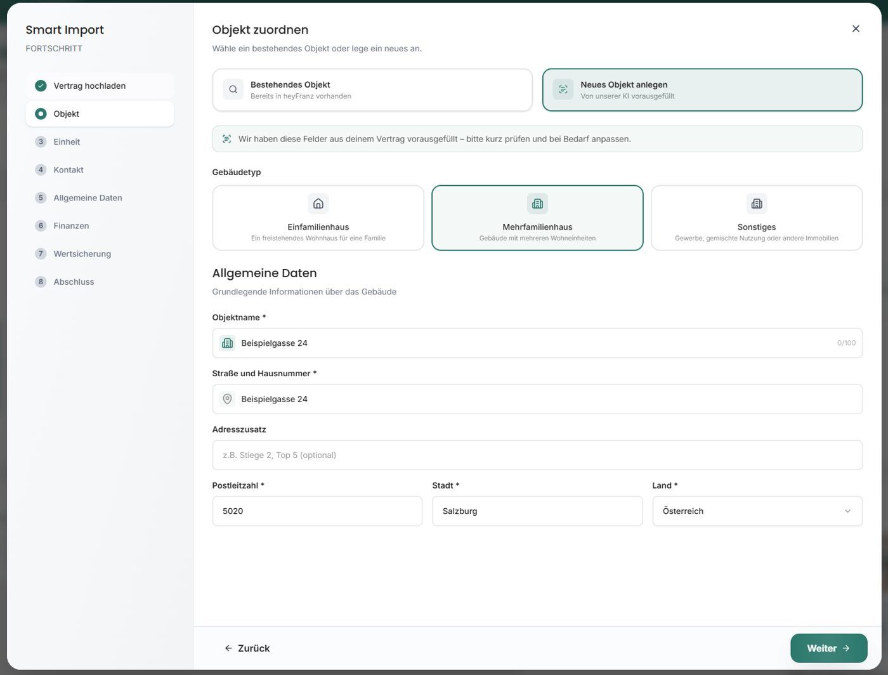Go back with the Zurück button

coord(247,648)
